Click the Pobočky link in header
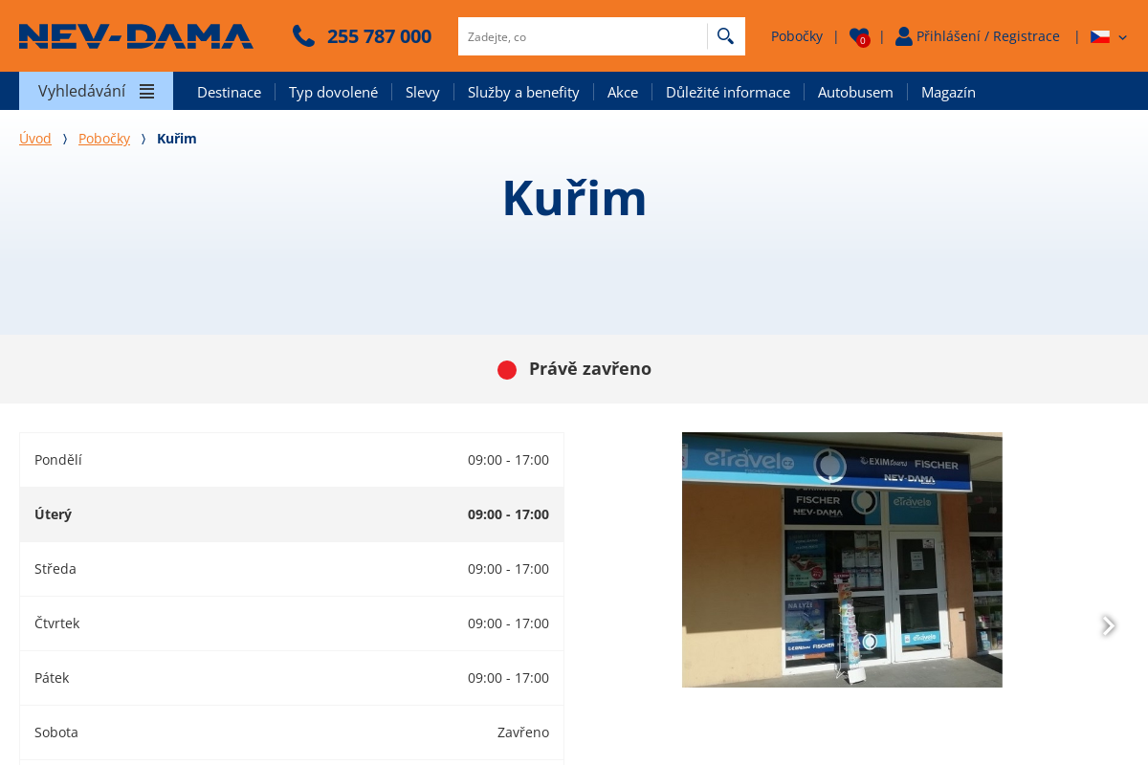The width and height of the screenshot is (1148, 765). 796,36
